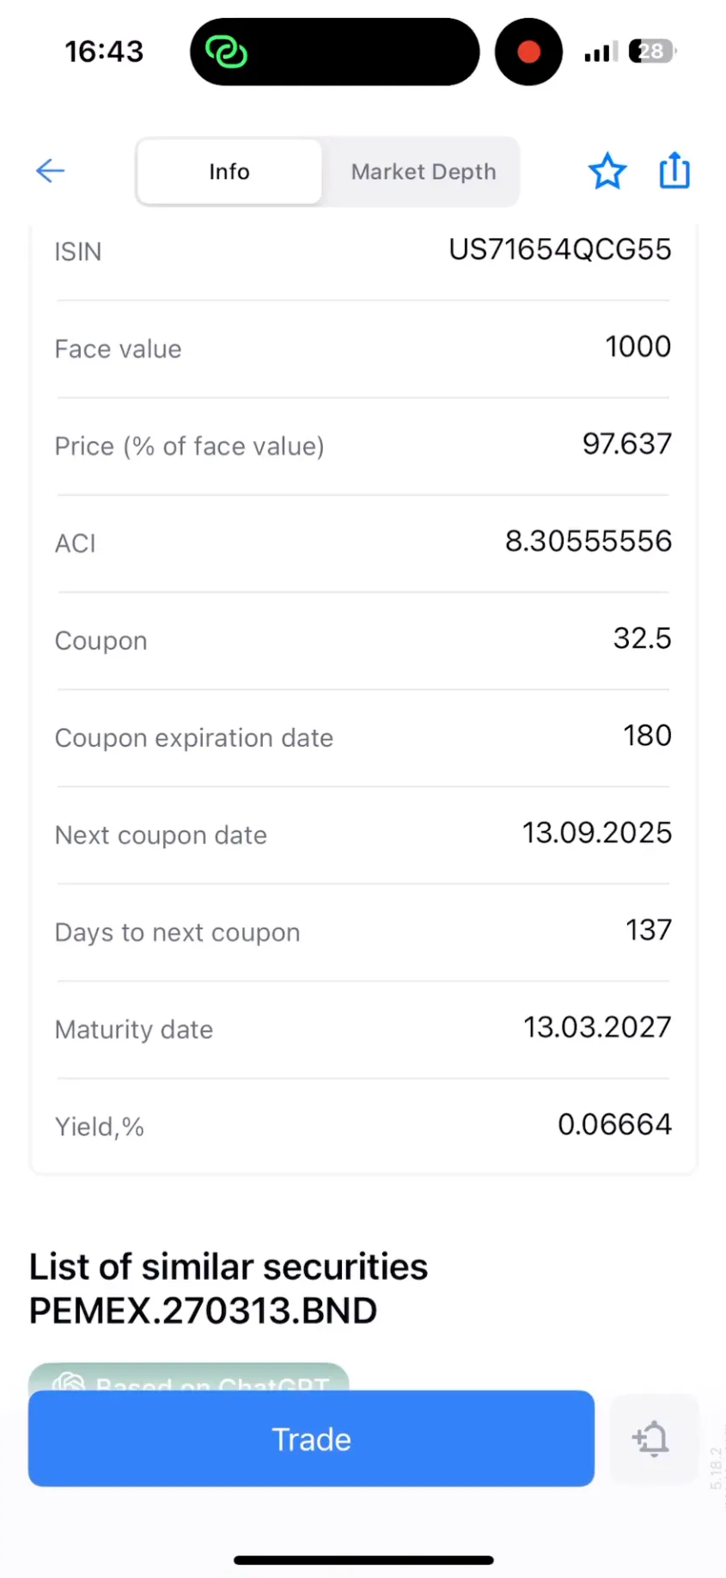This screenshot has width=726, height=1578.
Task: Select the Info tab
Action: pos(229,172)
